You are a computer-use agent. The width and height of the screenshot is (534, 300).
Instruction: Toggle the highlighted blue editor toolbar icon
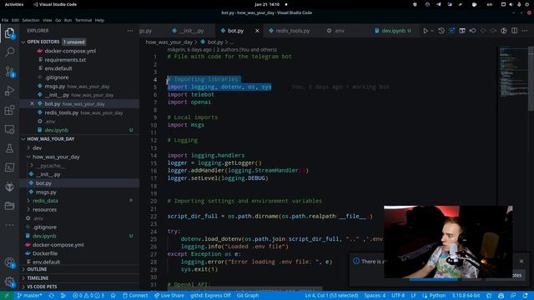point(451,31)
